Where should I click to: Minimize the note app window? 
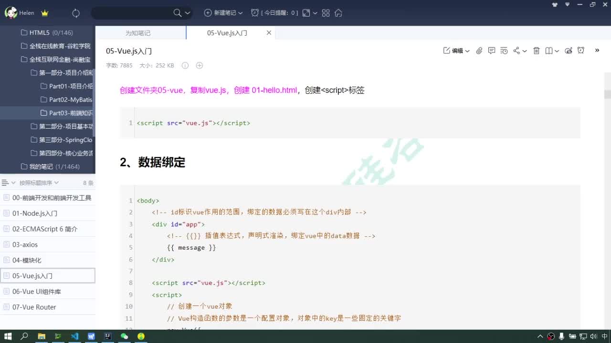pyautogui.click(x=579, y=4)
